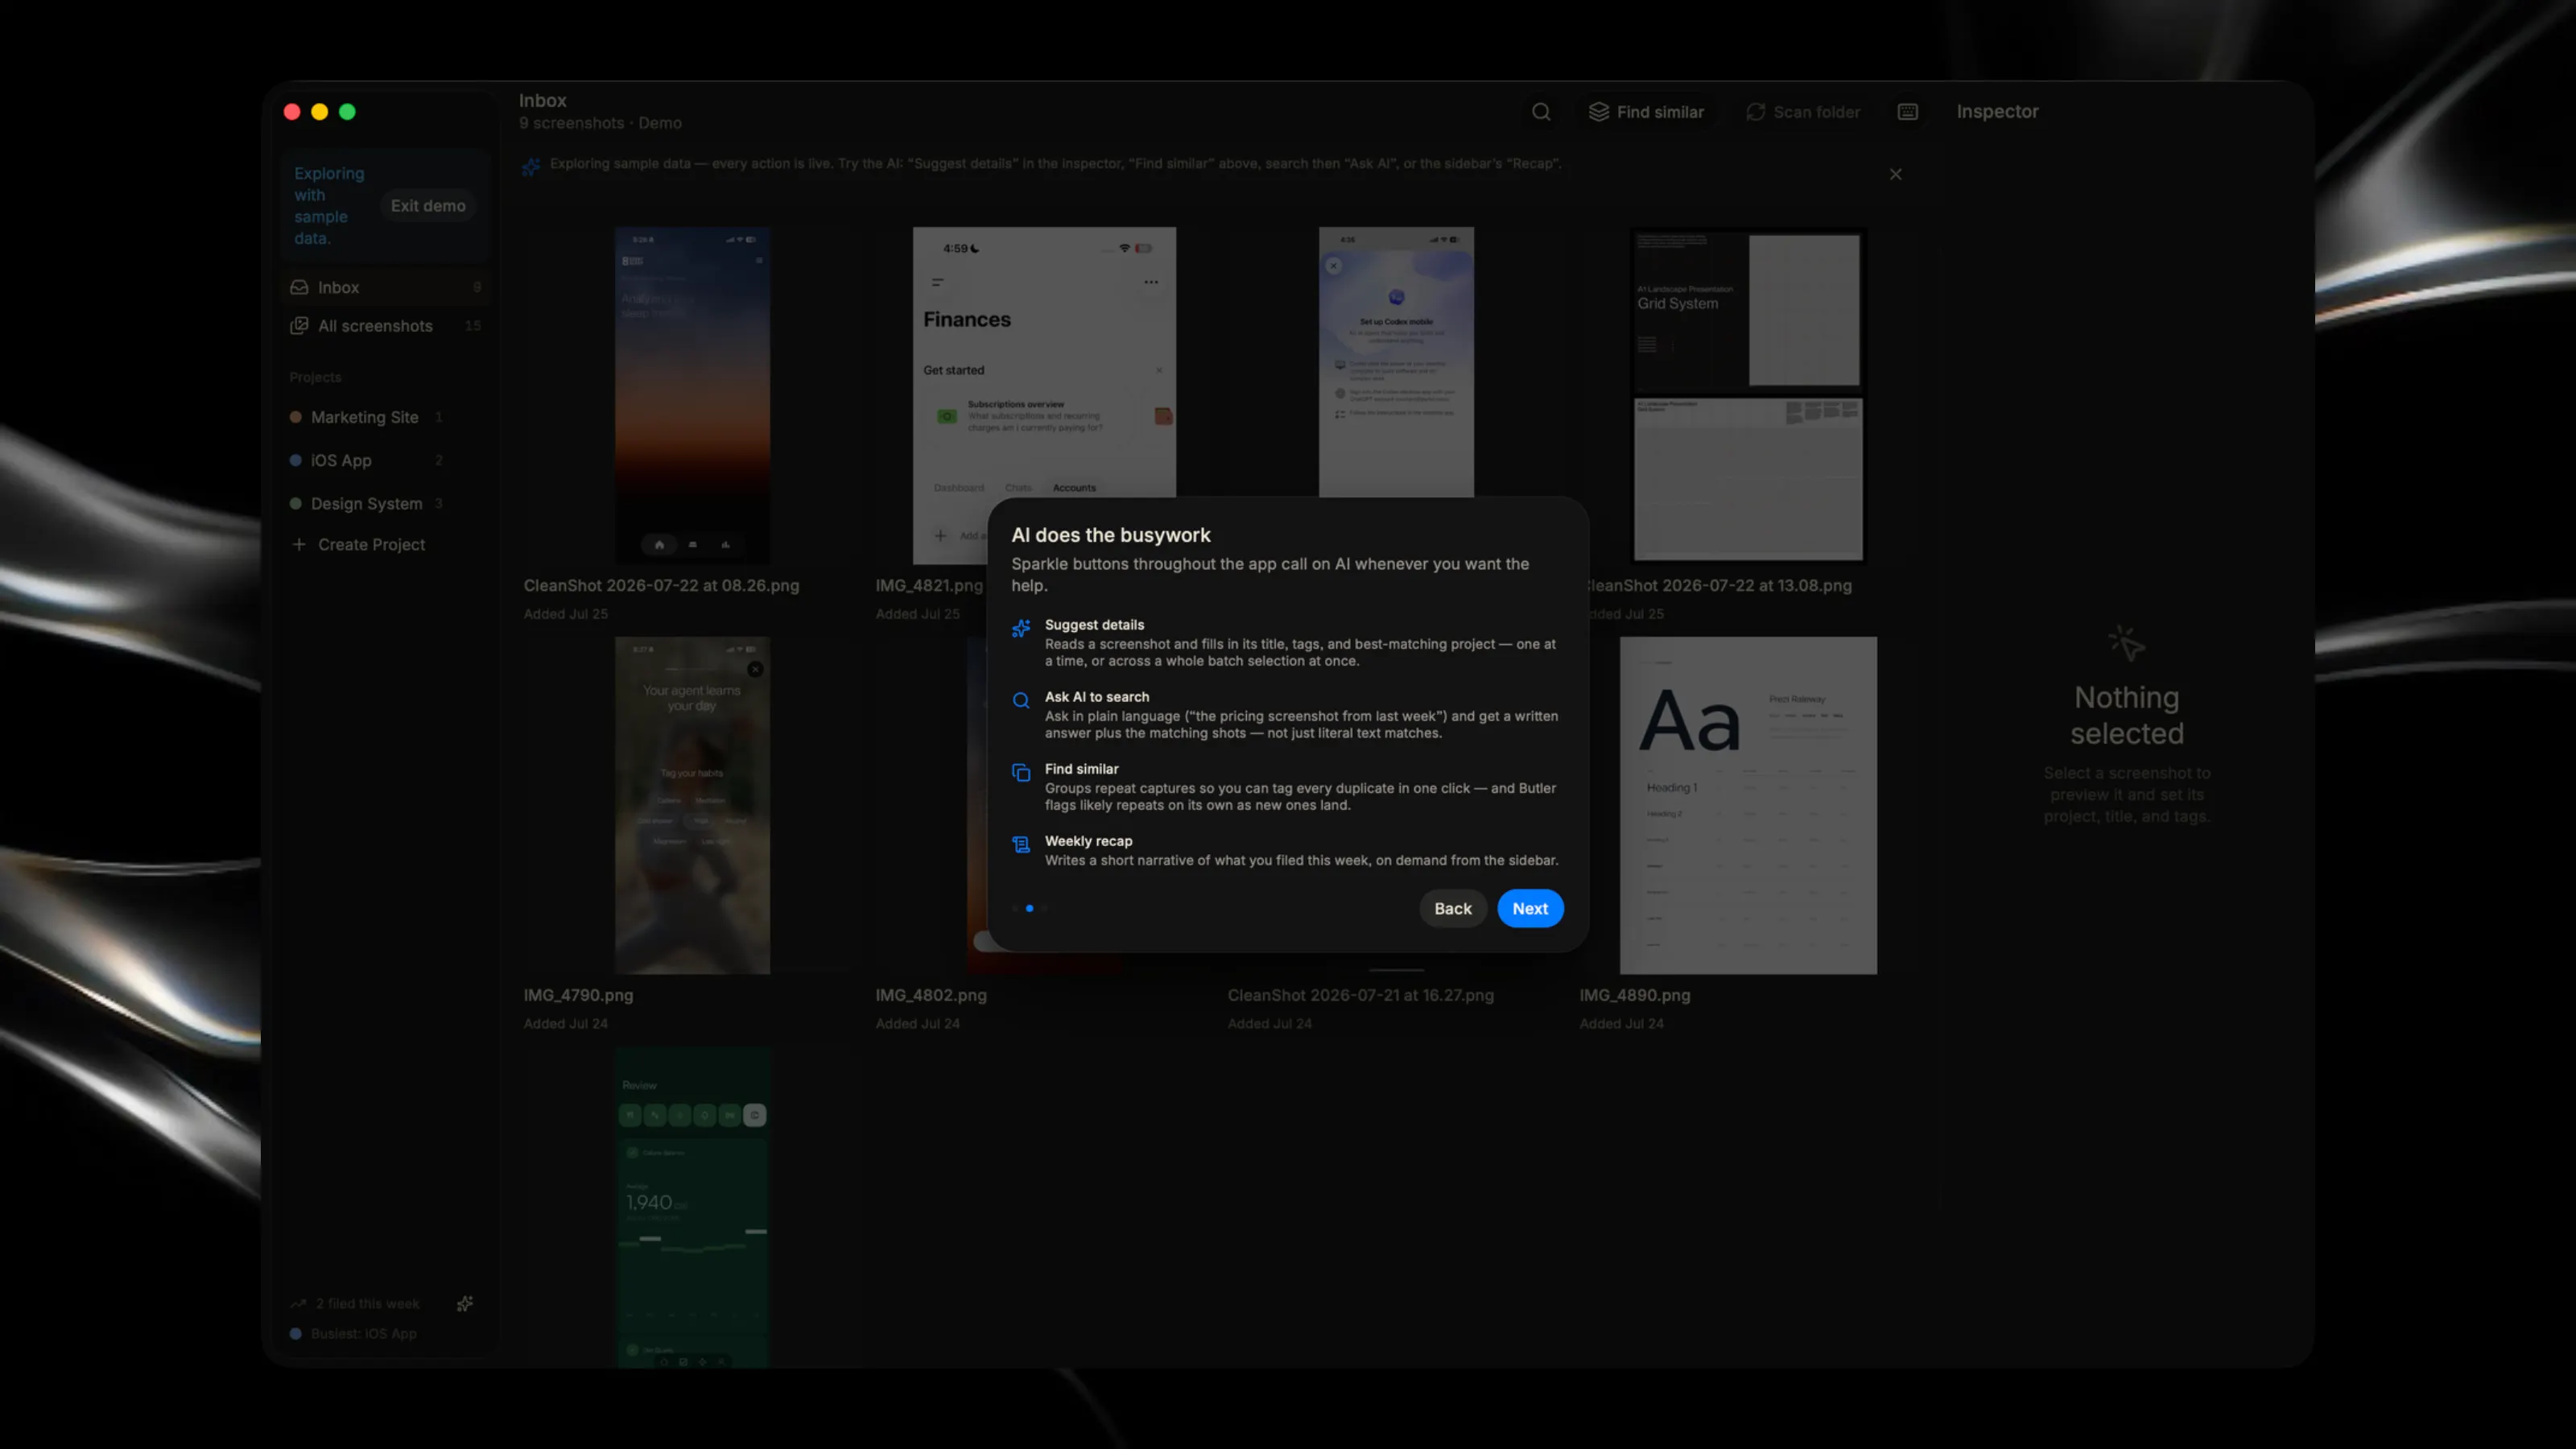Select the 'Your agent learns your day' thumbnail

(692, 805)
